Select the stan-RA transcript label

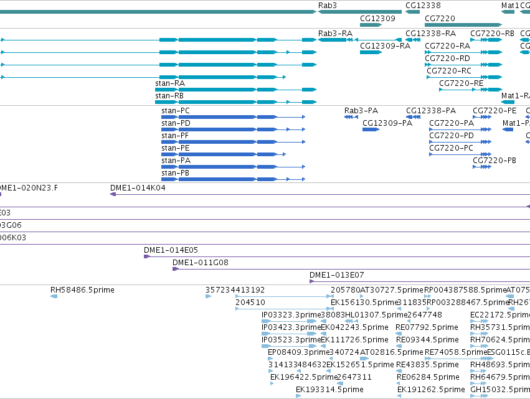170,83
